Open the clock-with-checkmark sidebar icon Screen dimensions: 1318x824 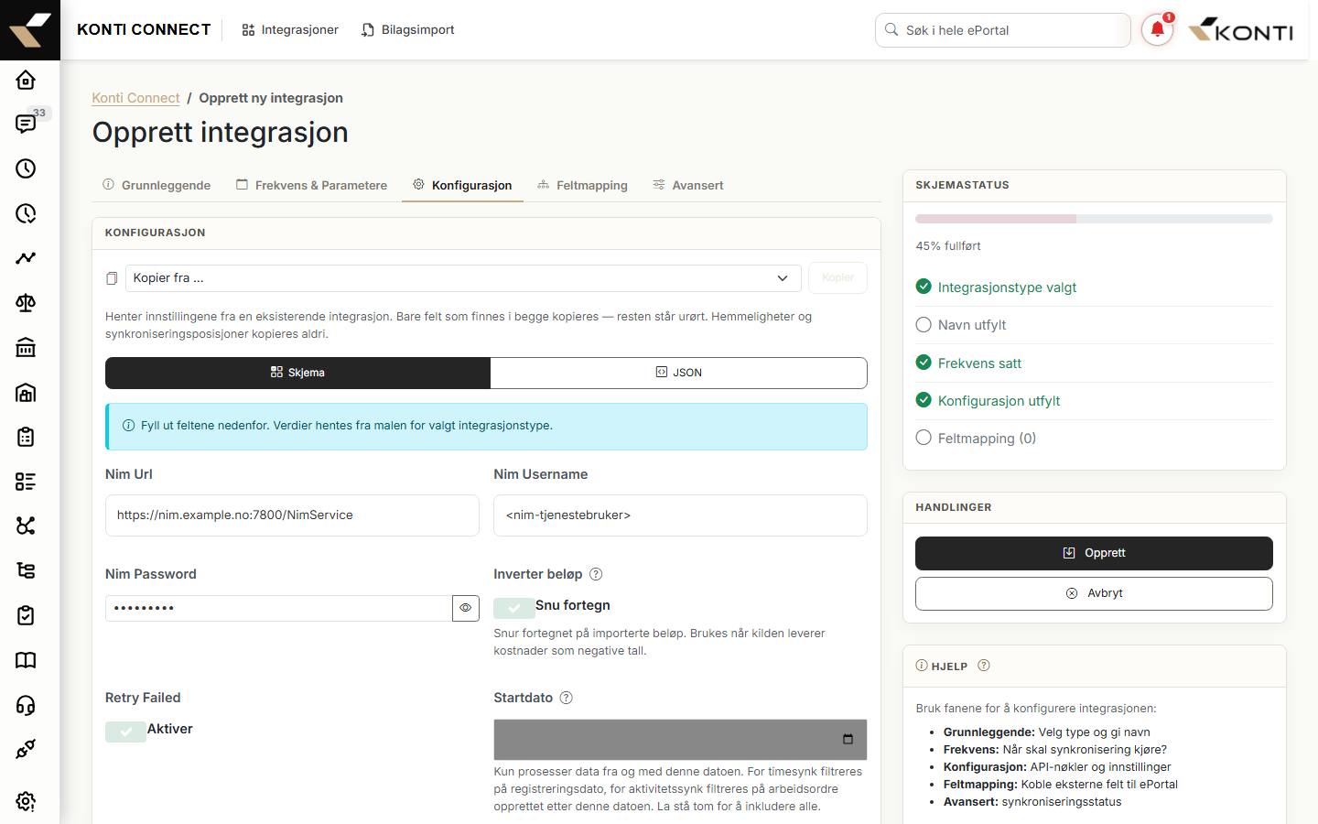click(26, 213)
